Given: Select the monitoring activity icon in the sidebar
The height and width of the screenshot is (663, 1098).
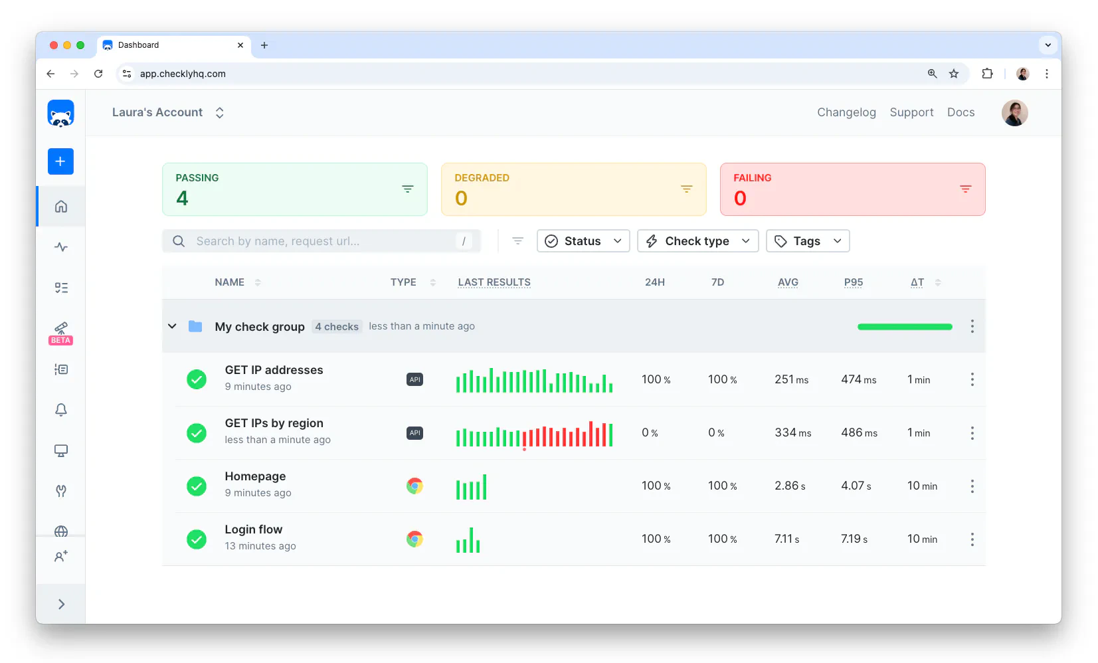Looking at the screenshot, I should click(60, 246).
